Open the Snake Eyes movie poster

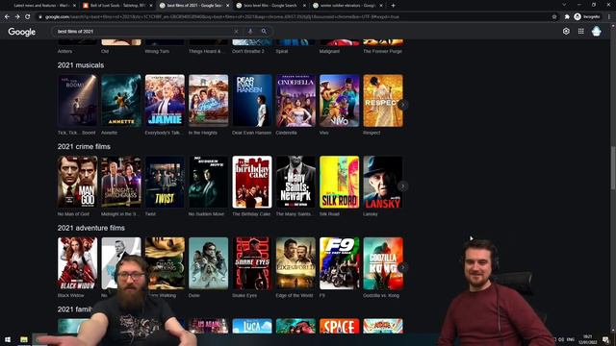click(x=252, y=263)
